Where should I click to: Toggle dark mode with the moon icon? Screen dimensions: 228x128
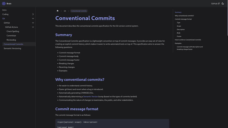pos(223,4)
